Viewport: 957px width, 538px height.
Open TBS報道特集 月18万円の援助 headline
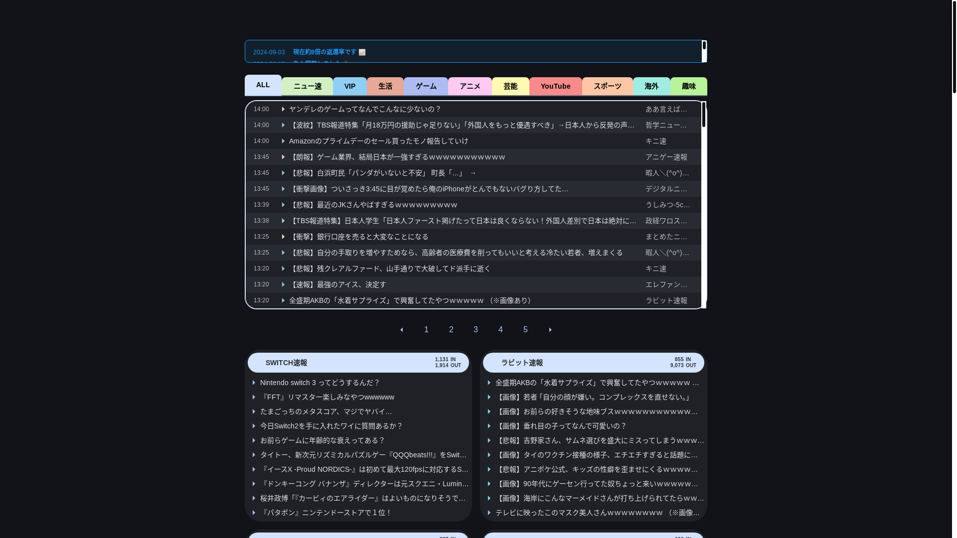pyautogui.click(x=462, y=125)
